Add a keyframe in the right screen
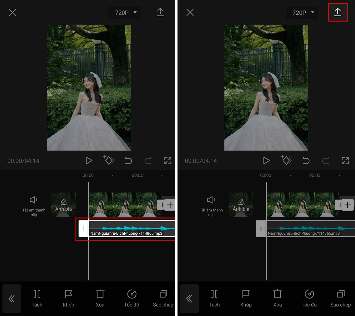 coord(286,160)
